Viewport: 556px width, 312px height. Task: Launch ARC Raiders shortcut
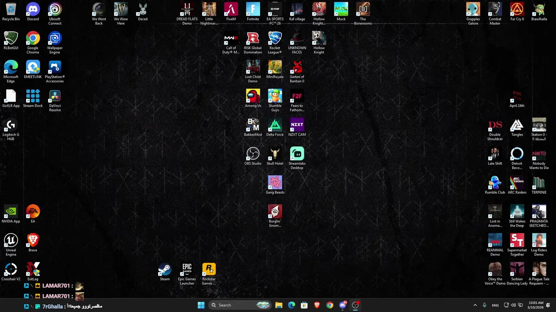pos(517,185)
